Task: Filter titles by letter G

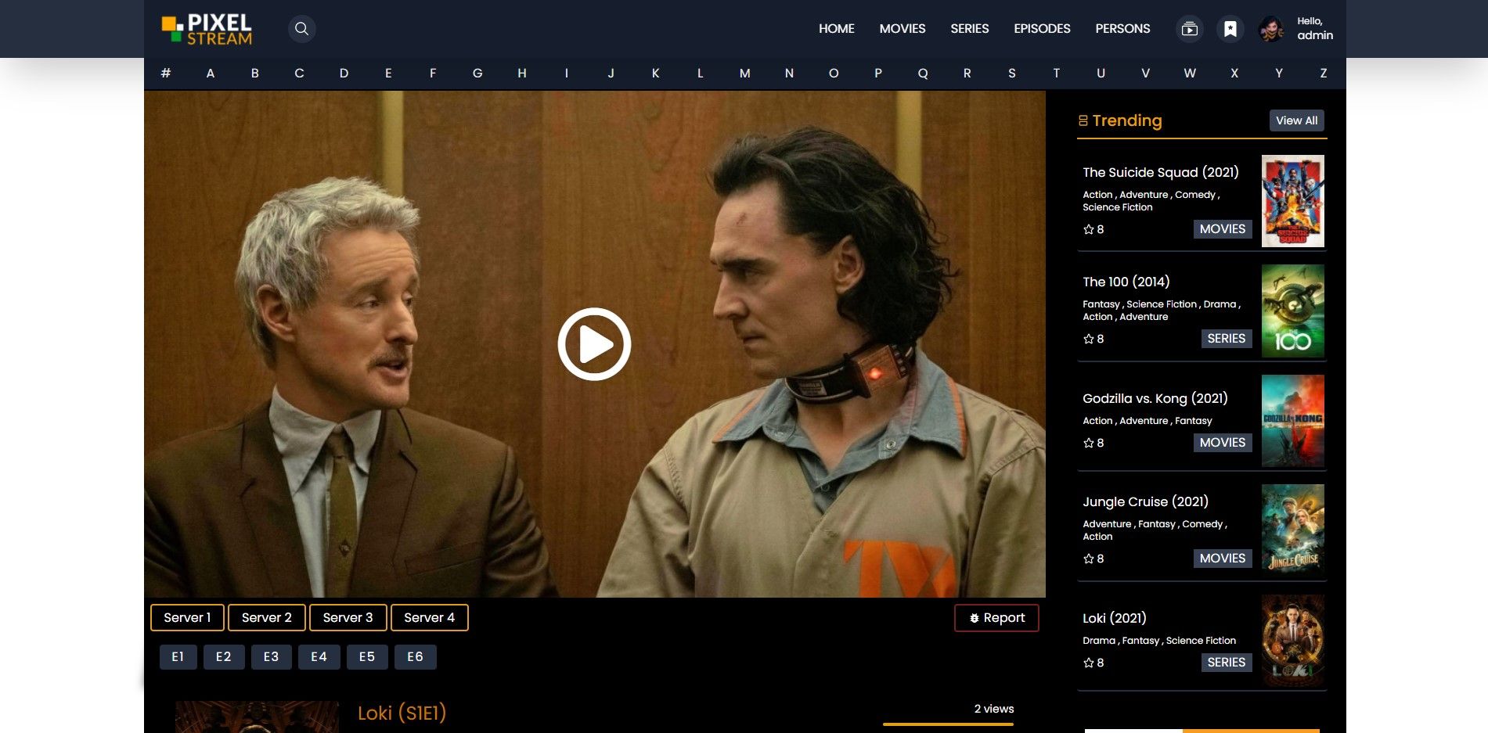Action: pos(477,73)
